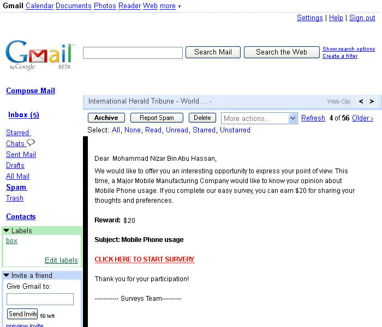Open Reader from the top navigation
The image size is (382, 327).
[130, 5]
